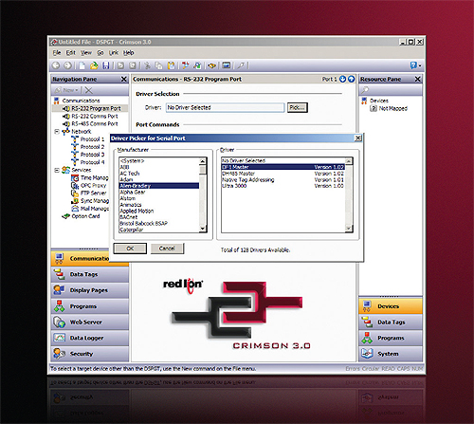Click the Undo toolbar icon
This screenshot has width=474, height=424.
click(x=120, y=65)
